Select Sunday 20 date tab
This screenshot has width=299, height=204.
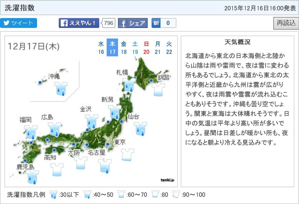[147, 48]
